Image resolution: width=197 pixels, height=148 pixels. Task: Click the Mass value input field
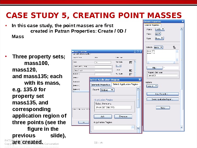click(x=103, y=62)
